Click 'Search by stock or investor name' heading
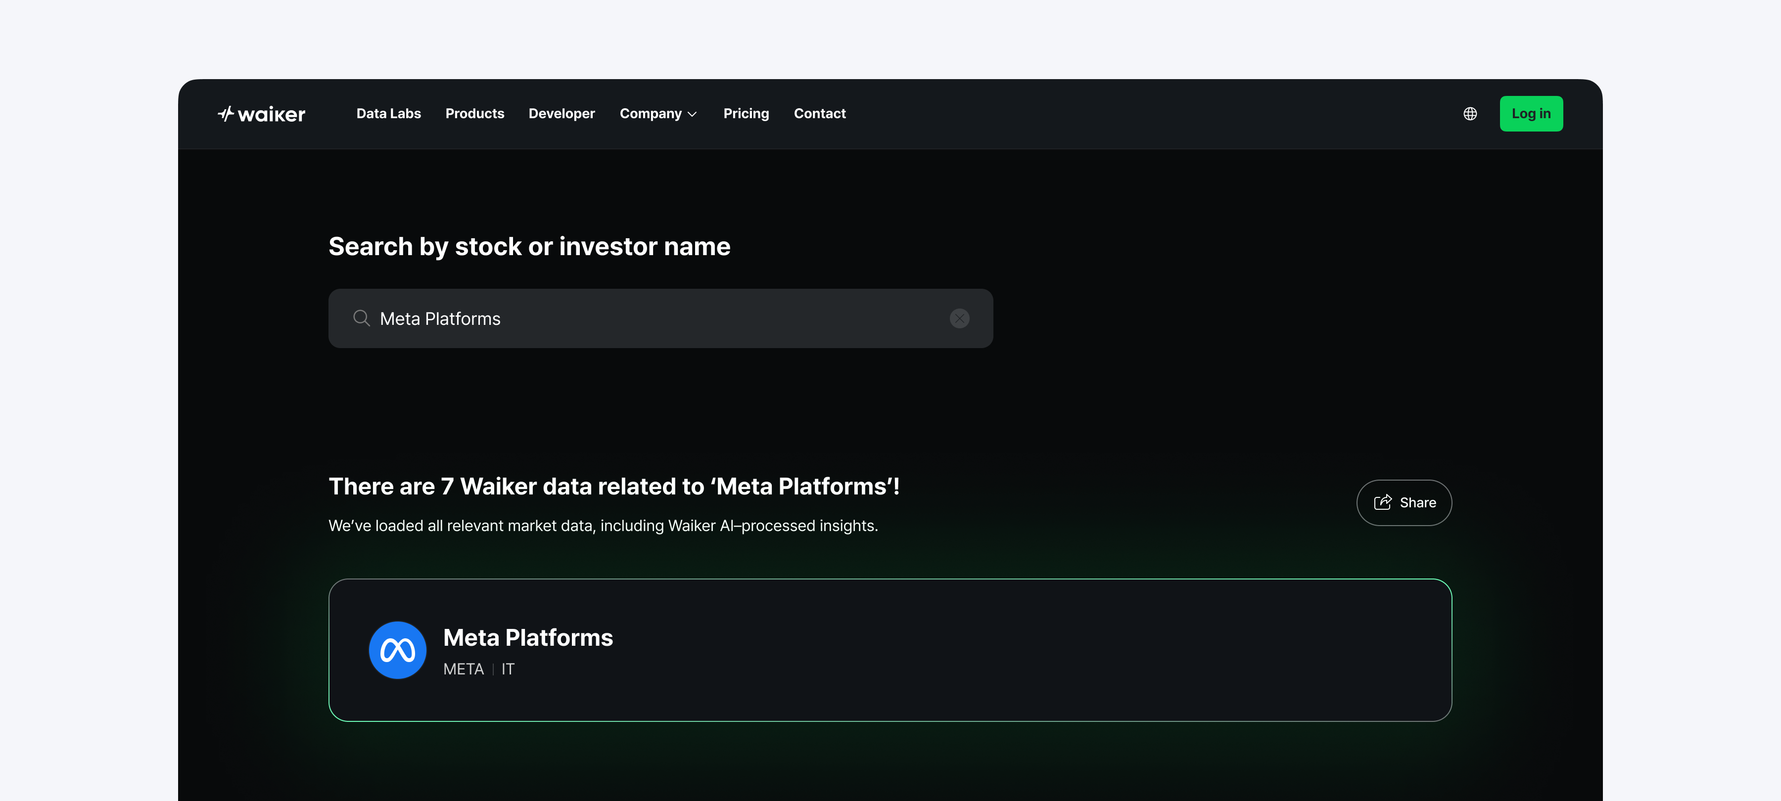The image size is (1781, 801). coord(529,247)
